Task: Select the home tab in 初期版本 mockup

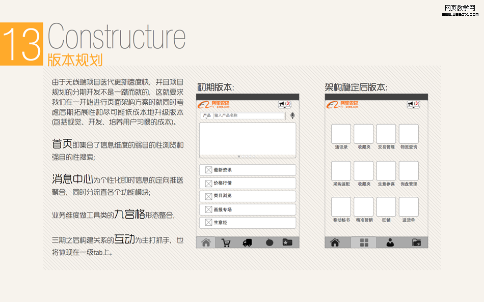Action: pyautogui.click(x=206, y=243)
